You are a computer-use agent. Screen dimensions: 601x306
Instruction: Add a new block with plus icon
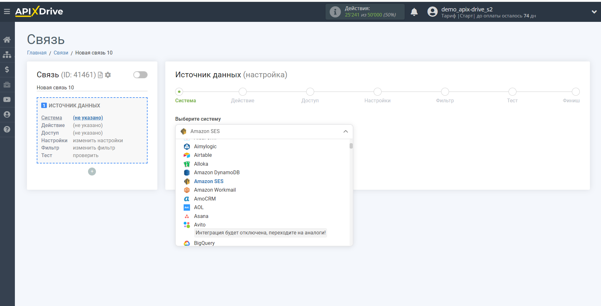tap(92, 171)
